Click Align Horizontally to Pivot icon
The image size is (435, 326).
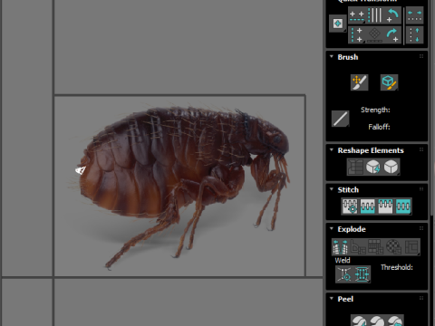click(357, 15)
